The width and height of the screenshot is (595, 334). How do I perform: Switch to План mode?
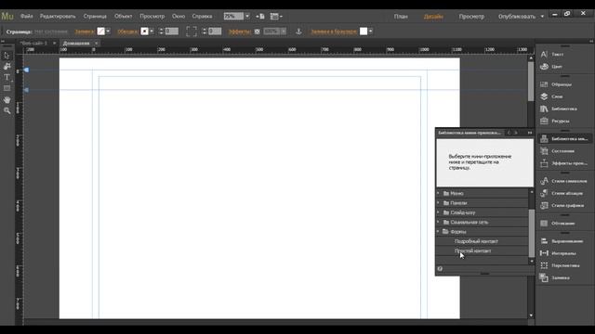coord(401,17)
